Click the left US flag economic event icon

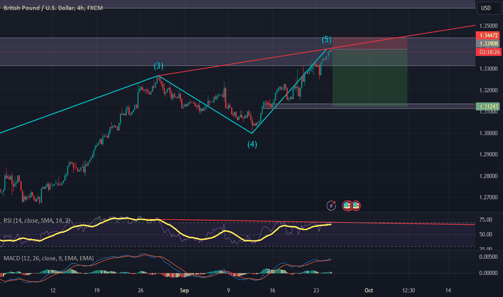click(x=347, y=206)
